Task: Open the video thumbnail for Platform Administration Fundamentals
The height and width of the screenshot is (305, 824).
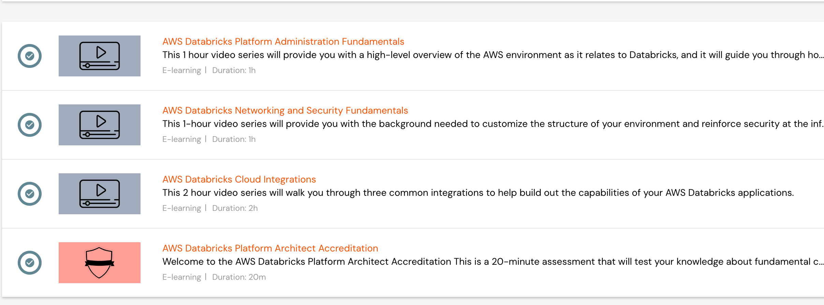Action: point(100,56)
